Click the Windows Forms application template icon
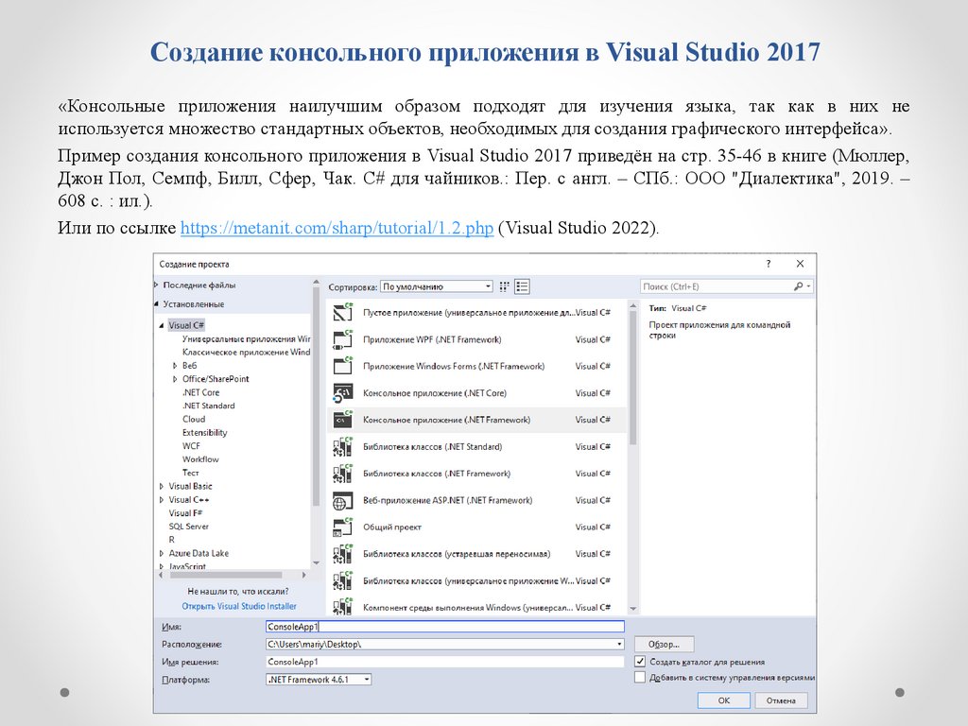The image size is (968, 726). [x=343, y=366]
